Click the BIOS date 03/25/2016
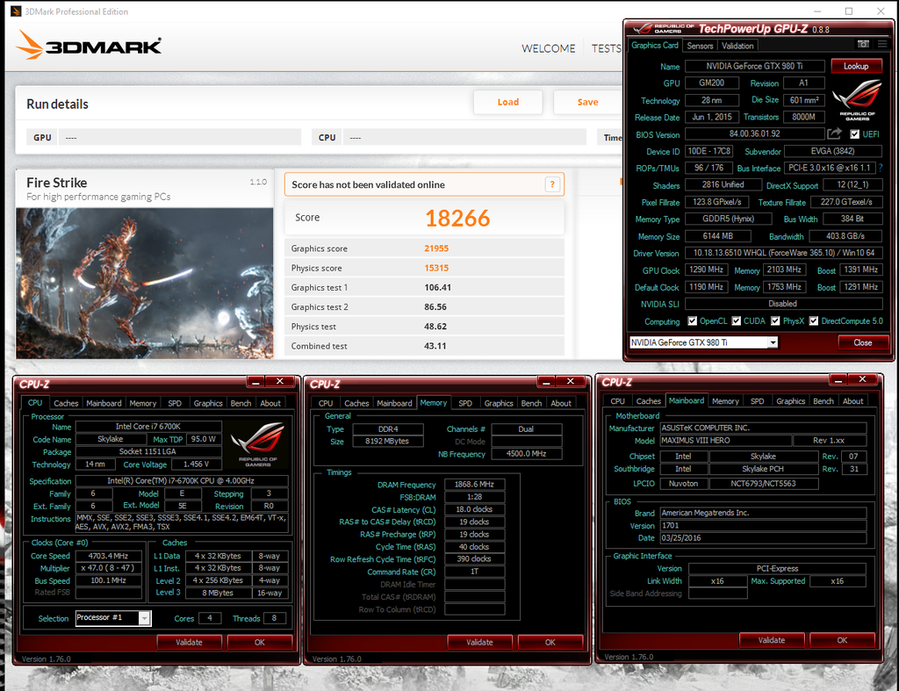Screen dimensions: 899x691 coord(763,538)
